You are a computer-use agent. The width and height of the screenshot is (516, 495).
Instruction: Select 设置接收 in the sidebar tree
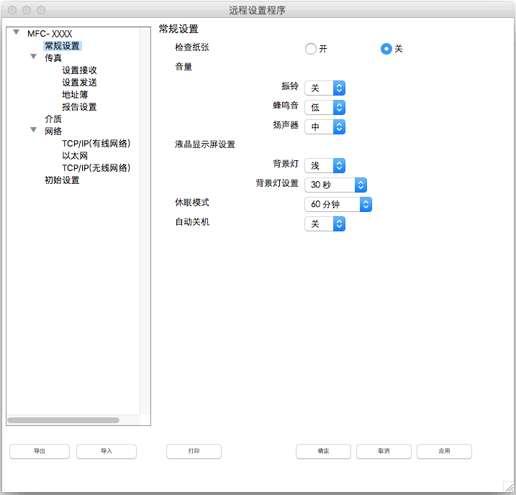coord(79,70)
